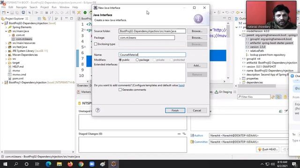Open the Project menu
This screenshot has width=300, height=168.
click(45, 7)
